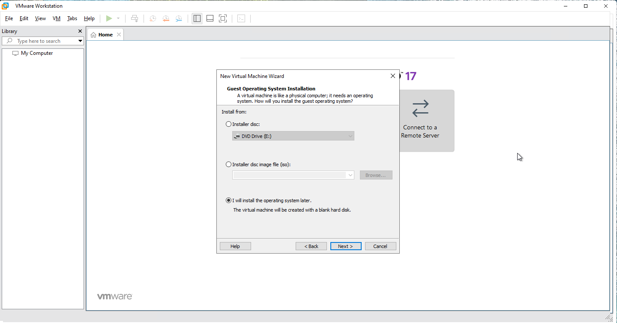
Task: Click the Next > button
Action: pyautogui.click(x=346, y=246)
